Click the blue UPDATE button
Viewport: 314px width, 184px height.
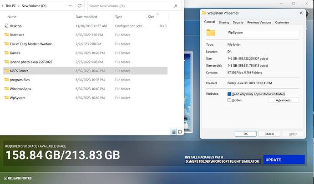coord(284,160)
